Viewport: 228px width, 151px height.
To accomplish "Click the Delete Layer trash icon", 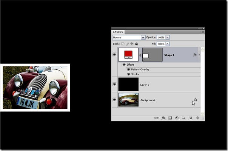I will point(197,118).
